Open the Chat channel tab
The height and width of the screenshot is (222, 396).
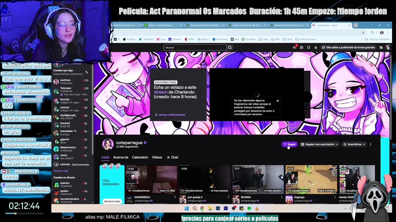tap(172, 157)
